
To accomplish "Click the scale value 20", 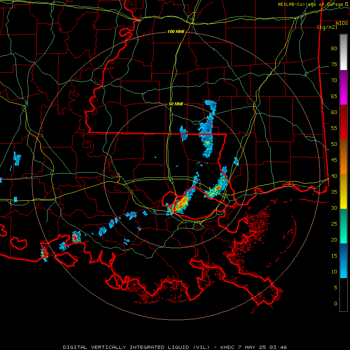I will pos(334,240).
